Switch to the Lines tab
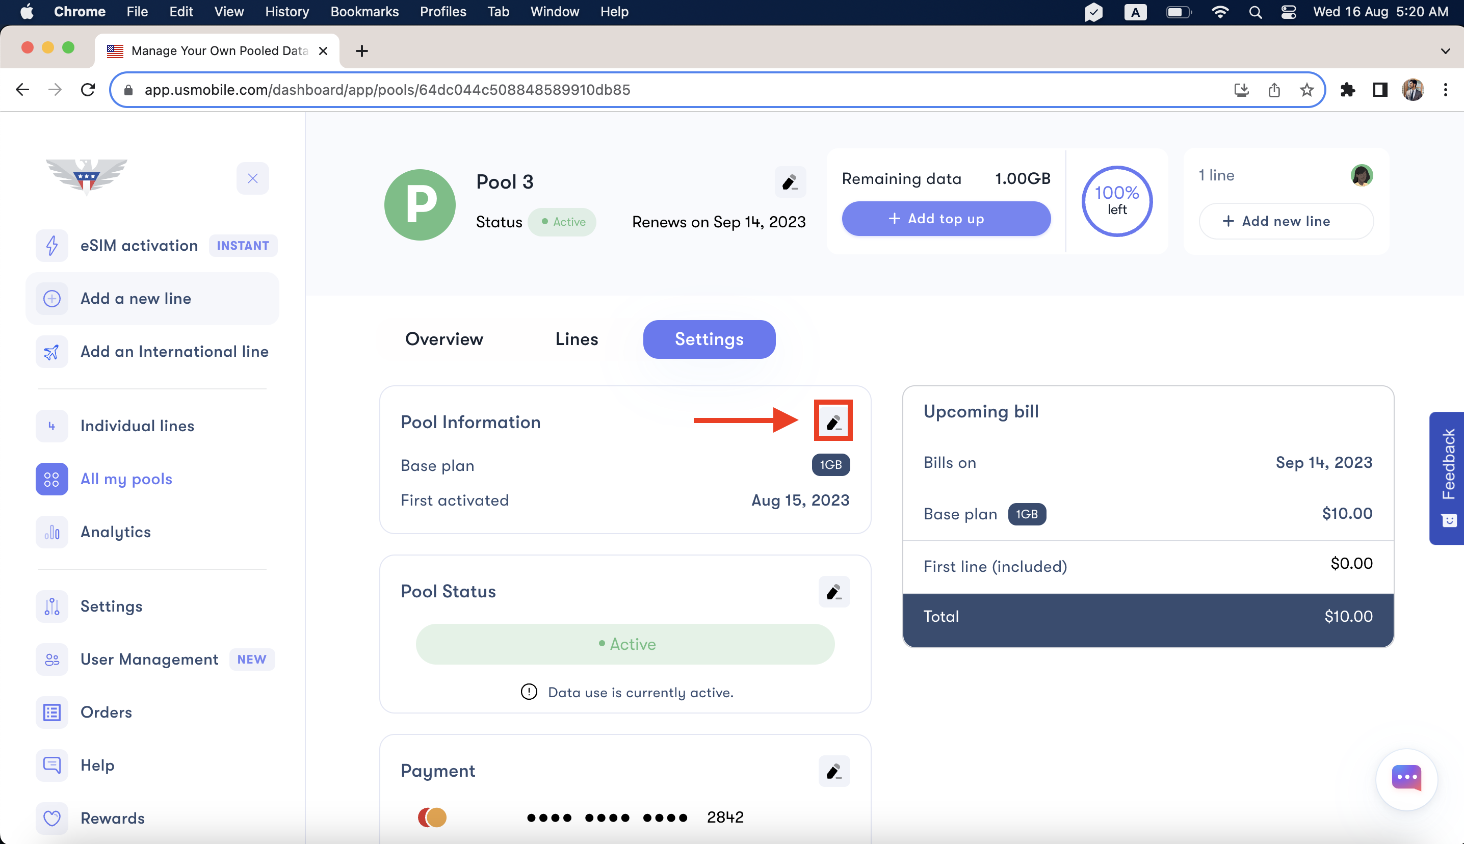Screen dimensions: 1464x844 click(x=576, y=339)
